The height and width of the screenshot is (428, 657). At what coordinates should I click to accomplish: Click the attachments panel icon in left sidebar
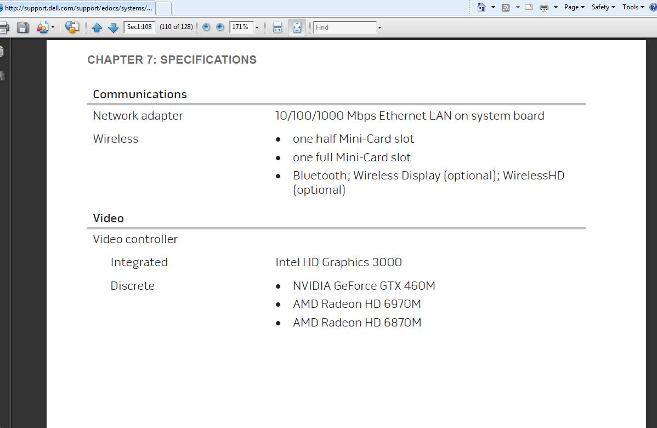click(2, 76)
